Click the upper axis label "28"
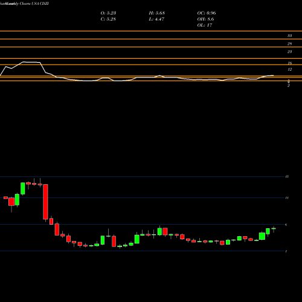The width and height of the screenshot is (302, 302). pyautogui.click(x=289, y=44)
